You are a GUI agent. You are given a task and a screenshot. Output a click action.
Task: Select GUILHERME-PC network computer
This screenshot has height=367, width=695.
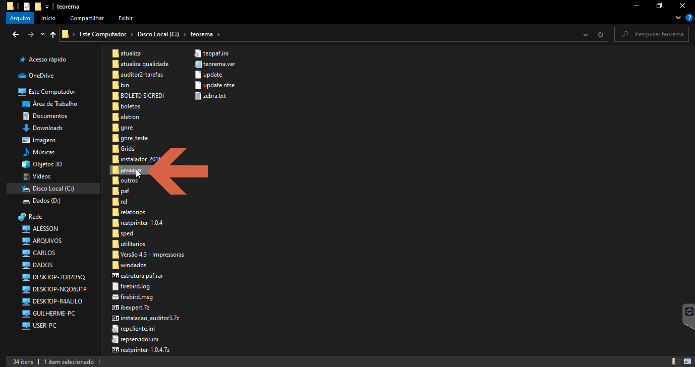click(x=53, y=314)
